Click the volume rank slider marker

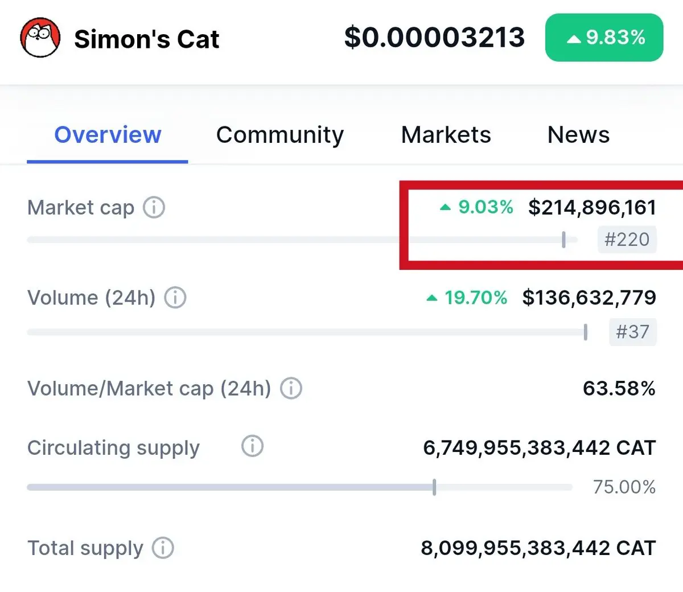tap(585, 332)
